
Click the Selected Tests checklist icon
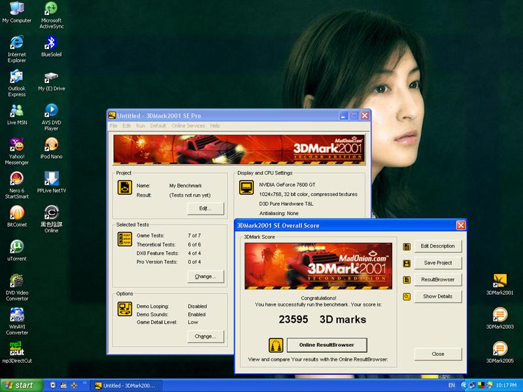click(125, 239)
